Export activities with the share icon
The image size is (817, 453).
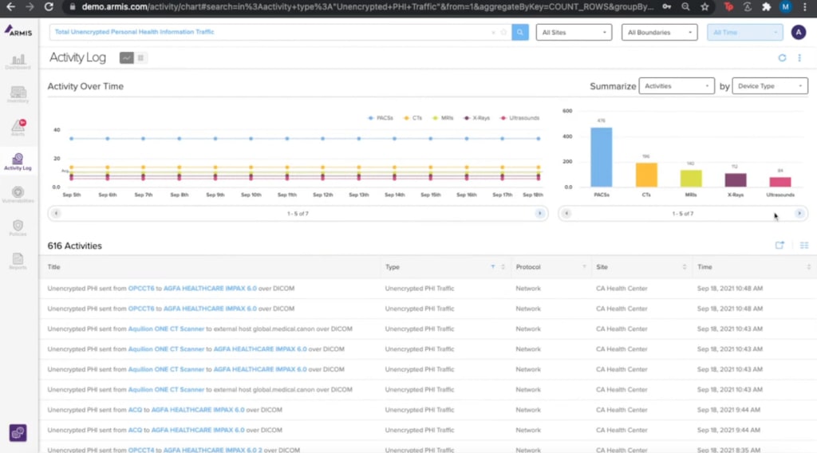(x=780, y=246)
